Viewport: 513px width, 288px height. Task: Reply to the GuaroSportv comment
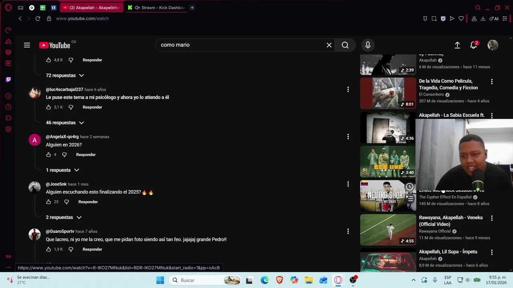[x=92, y=249]
